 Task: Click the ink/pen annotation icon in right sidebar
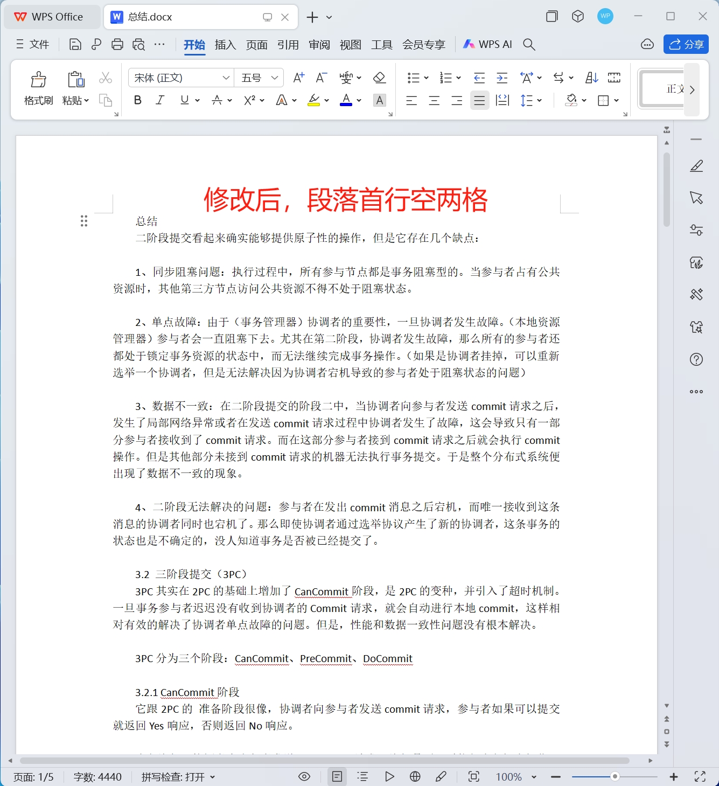696,165
